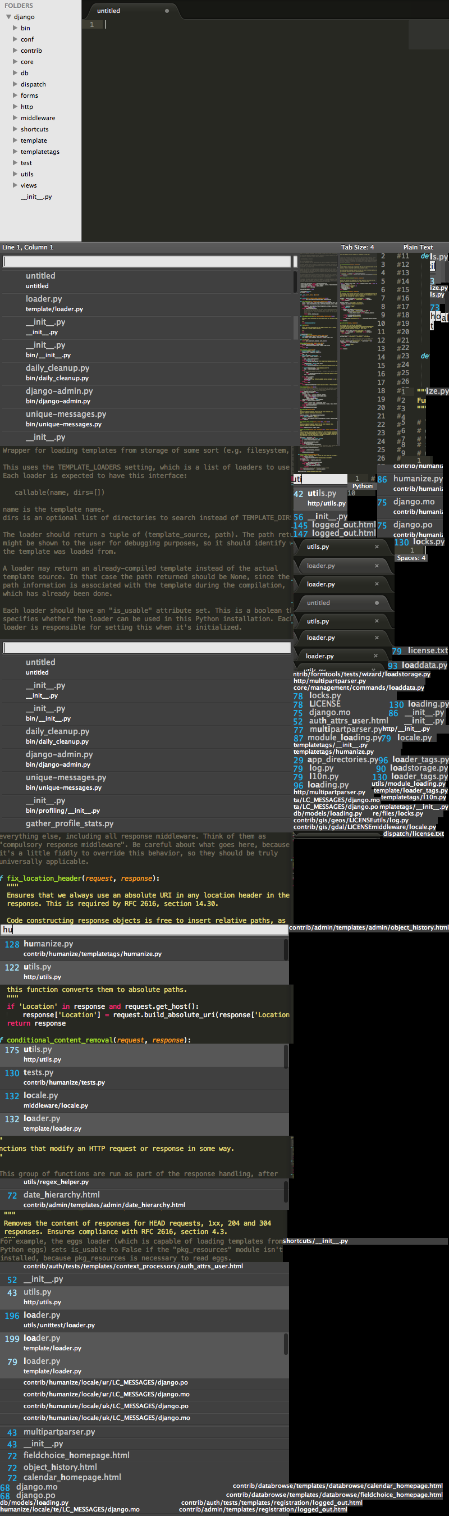The width and height of the screenshot is (449, 1516).
Task: Expand the dispatch folder arrow
Action: pyautogui.click(x=15, y=84)
